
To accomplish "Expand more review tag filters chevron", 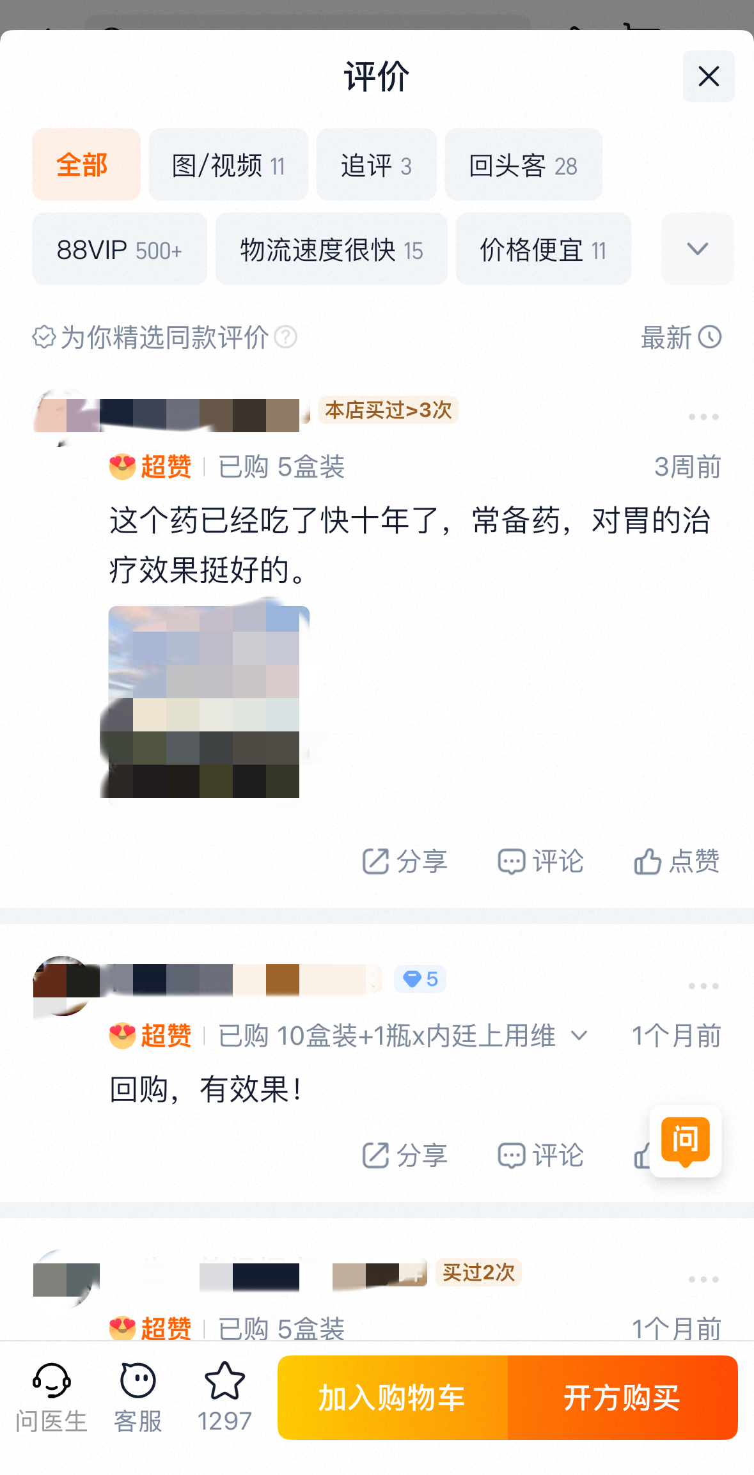I will point(697,249).
